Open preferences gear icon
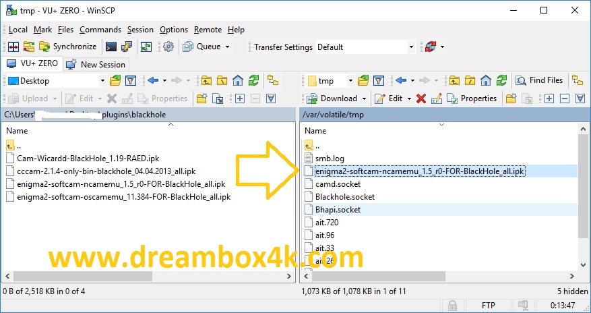591x313 pixels. 168,47
